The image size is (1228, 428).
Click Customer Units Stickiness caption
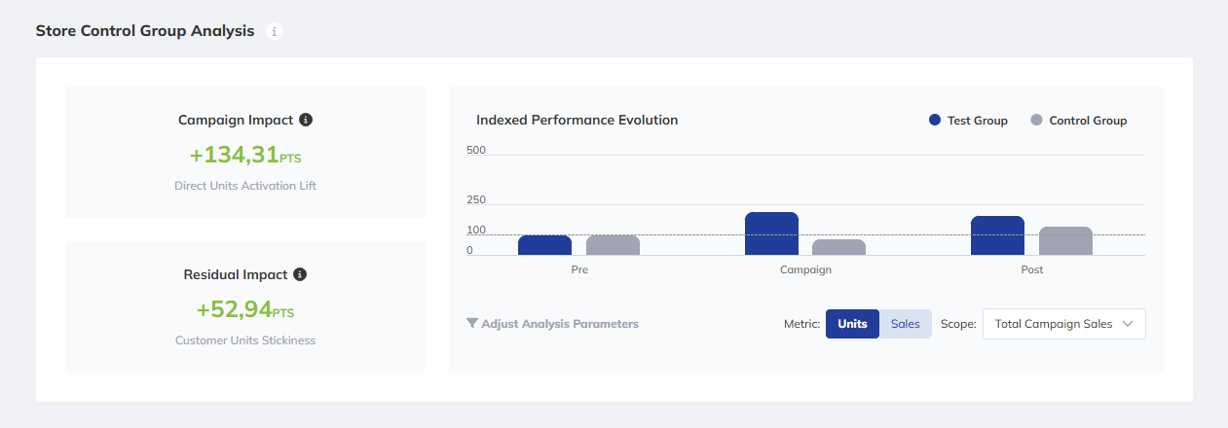[245, 340]
